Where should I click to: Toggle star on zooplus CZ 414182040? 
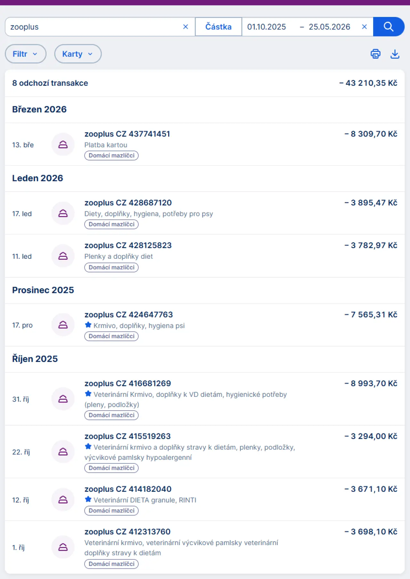[88, 500]
